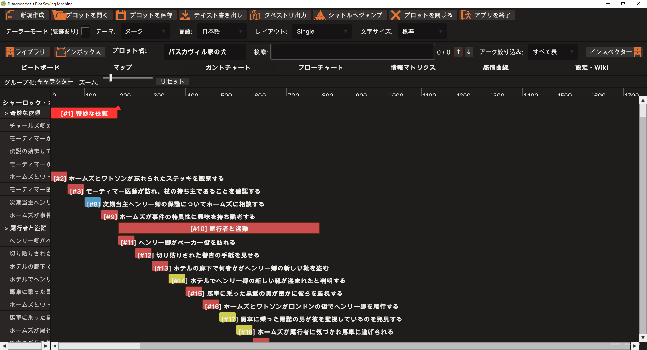Select the [#17] Gantt marker
647x350 pixels.
(x=227, y=318)
